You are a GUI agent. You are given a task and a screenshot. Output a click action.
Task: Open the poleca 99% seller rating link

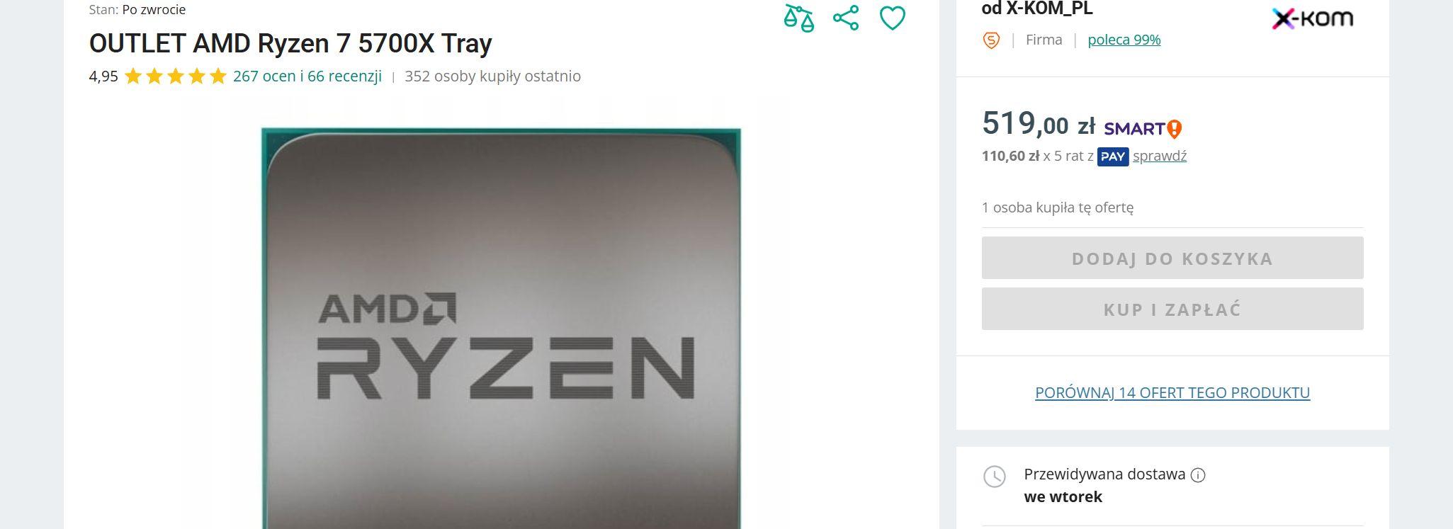[x=1124, y=40]
